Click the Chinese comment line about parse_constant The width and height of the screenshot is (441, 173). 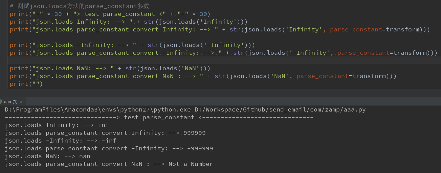(x=80, y=6)
